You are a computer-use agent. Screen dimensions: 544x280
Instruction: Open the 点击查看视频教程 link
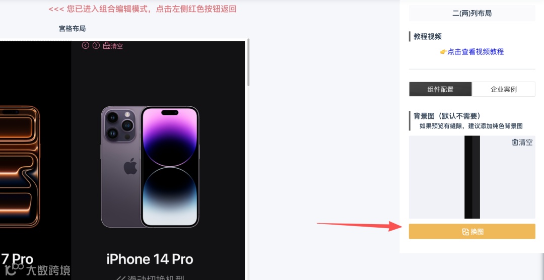[475, 52]
